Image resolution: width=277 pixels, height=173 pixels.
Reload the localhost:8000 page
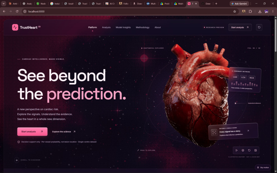pyautogui.click(x=17, y=11)
